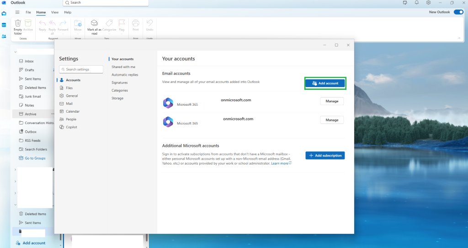The image size is (468, 248).
Task: Open the Learn more link
Action: click(x=281, y=164)
